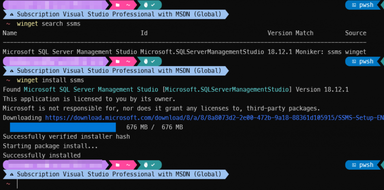Click the Subscription segment above winget search ssms

click(115, 15)
